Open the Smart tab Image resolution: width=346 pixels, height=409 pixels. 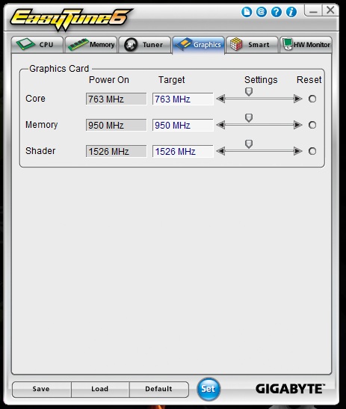(x=252, y=45)
